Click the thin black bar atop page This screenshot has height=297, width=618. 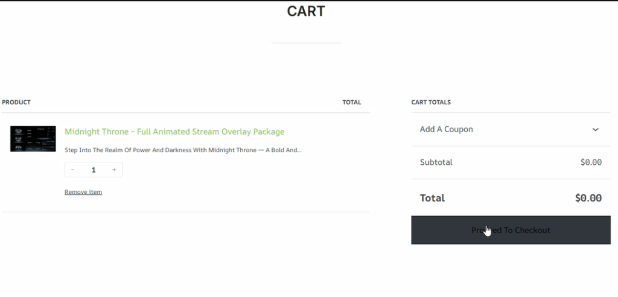click(309, 1)
